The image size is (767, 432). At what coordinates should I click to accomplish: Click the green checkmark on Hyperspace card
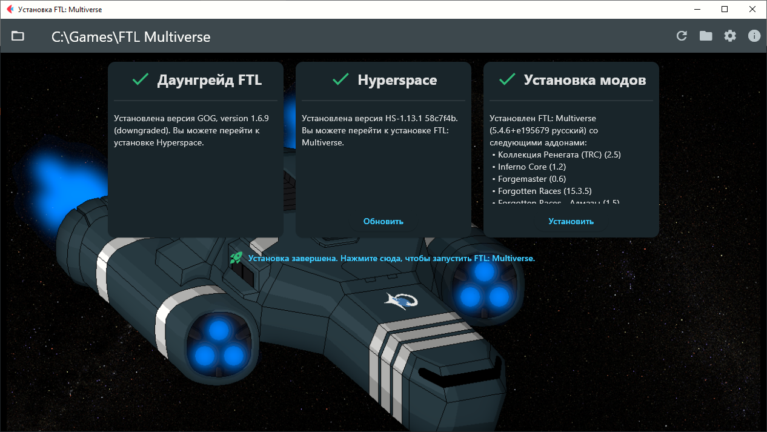pyautogui.click(x=340, y=79)
